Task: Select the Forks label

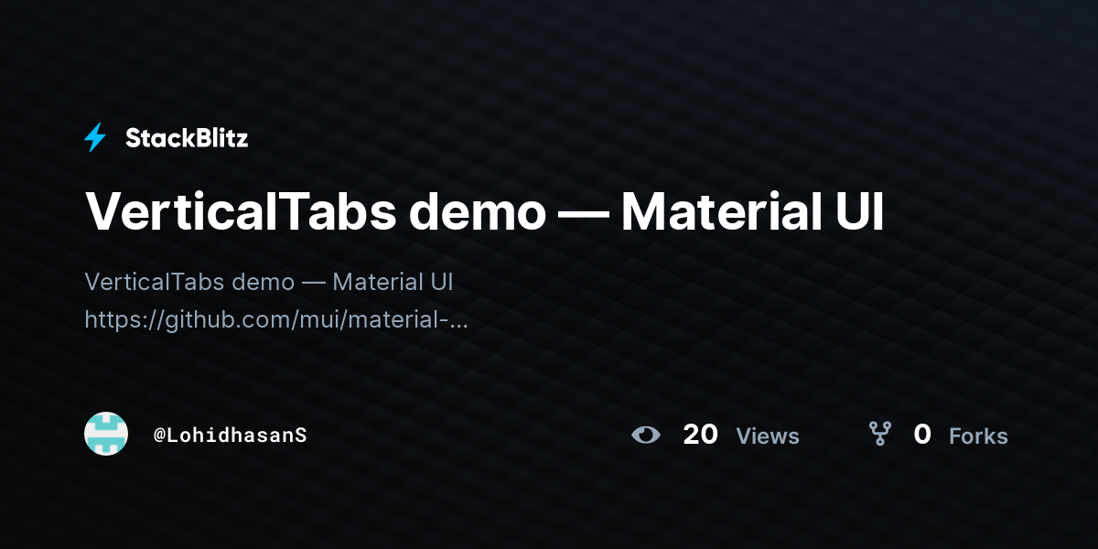Action: 978,436
